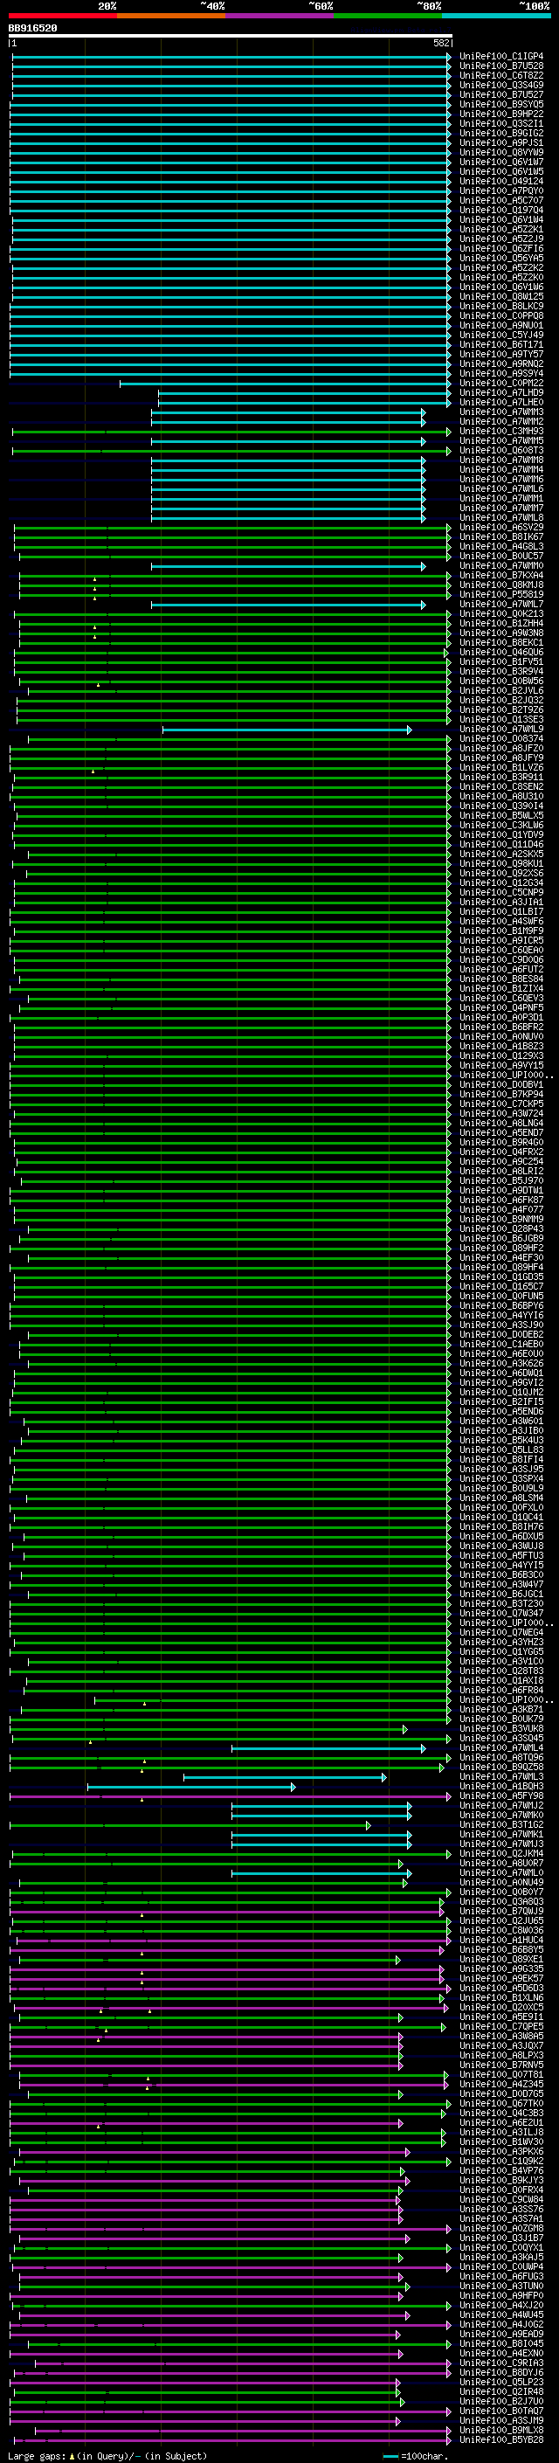Click the orange ~40% identity legend segment
559x2463 pixels.
click(x=171, y=16)
